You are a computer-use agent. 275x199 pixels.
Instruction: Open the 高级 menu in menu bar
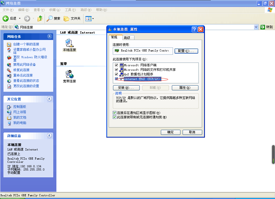pyautogui.click(x=86, y=10)
